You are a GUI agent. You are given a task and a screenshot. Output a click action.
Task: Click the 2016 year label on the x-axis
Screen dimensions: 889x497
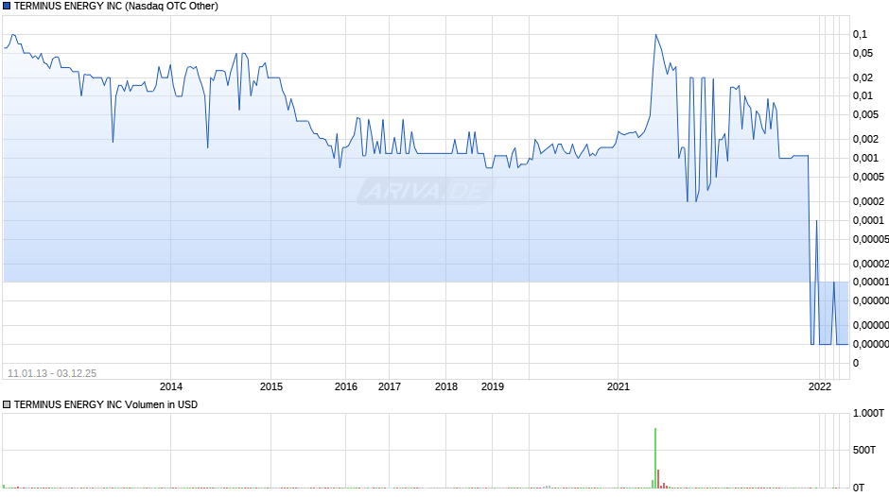coord(346,386)
